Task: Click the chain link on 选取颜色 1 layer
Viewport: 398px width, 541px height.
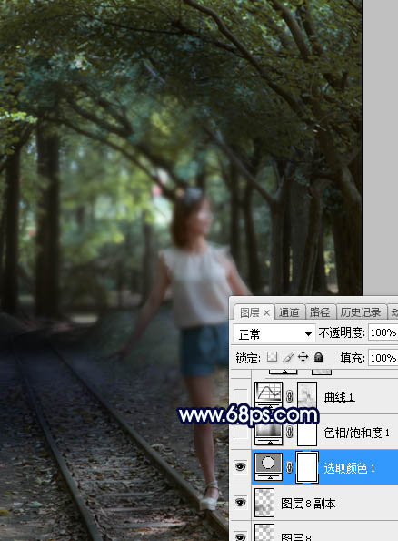Action: [290, 467]
